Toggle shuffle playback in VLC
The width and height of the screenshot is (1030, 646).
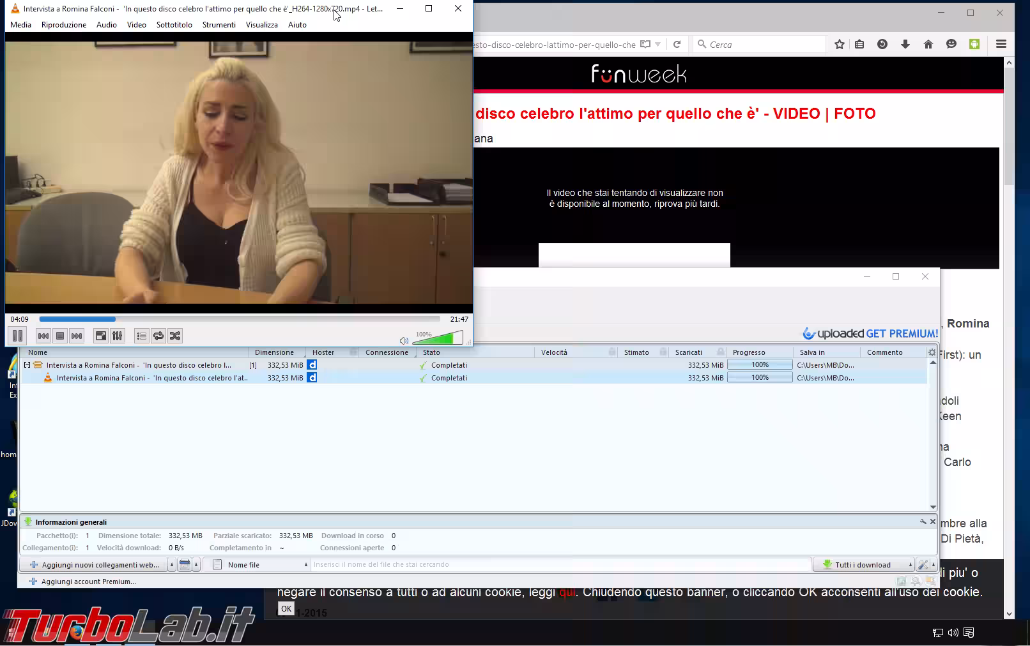coord(175,336)
